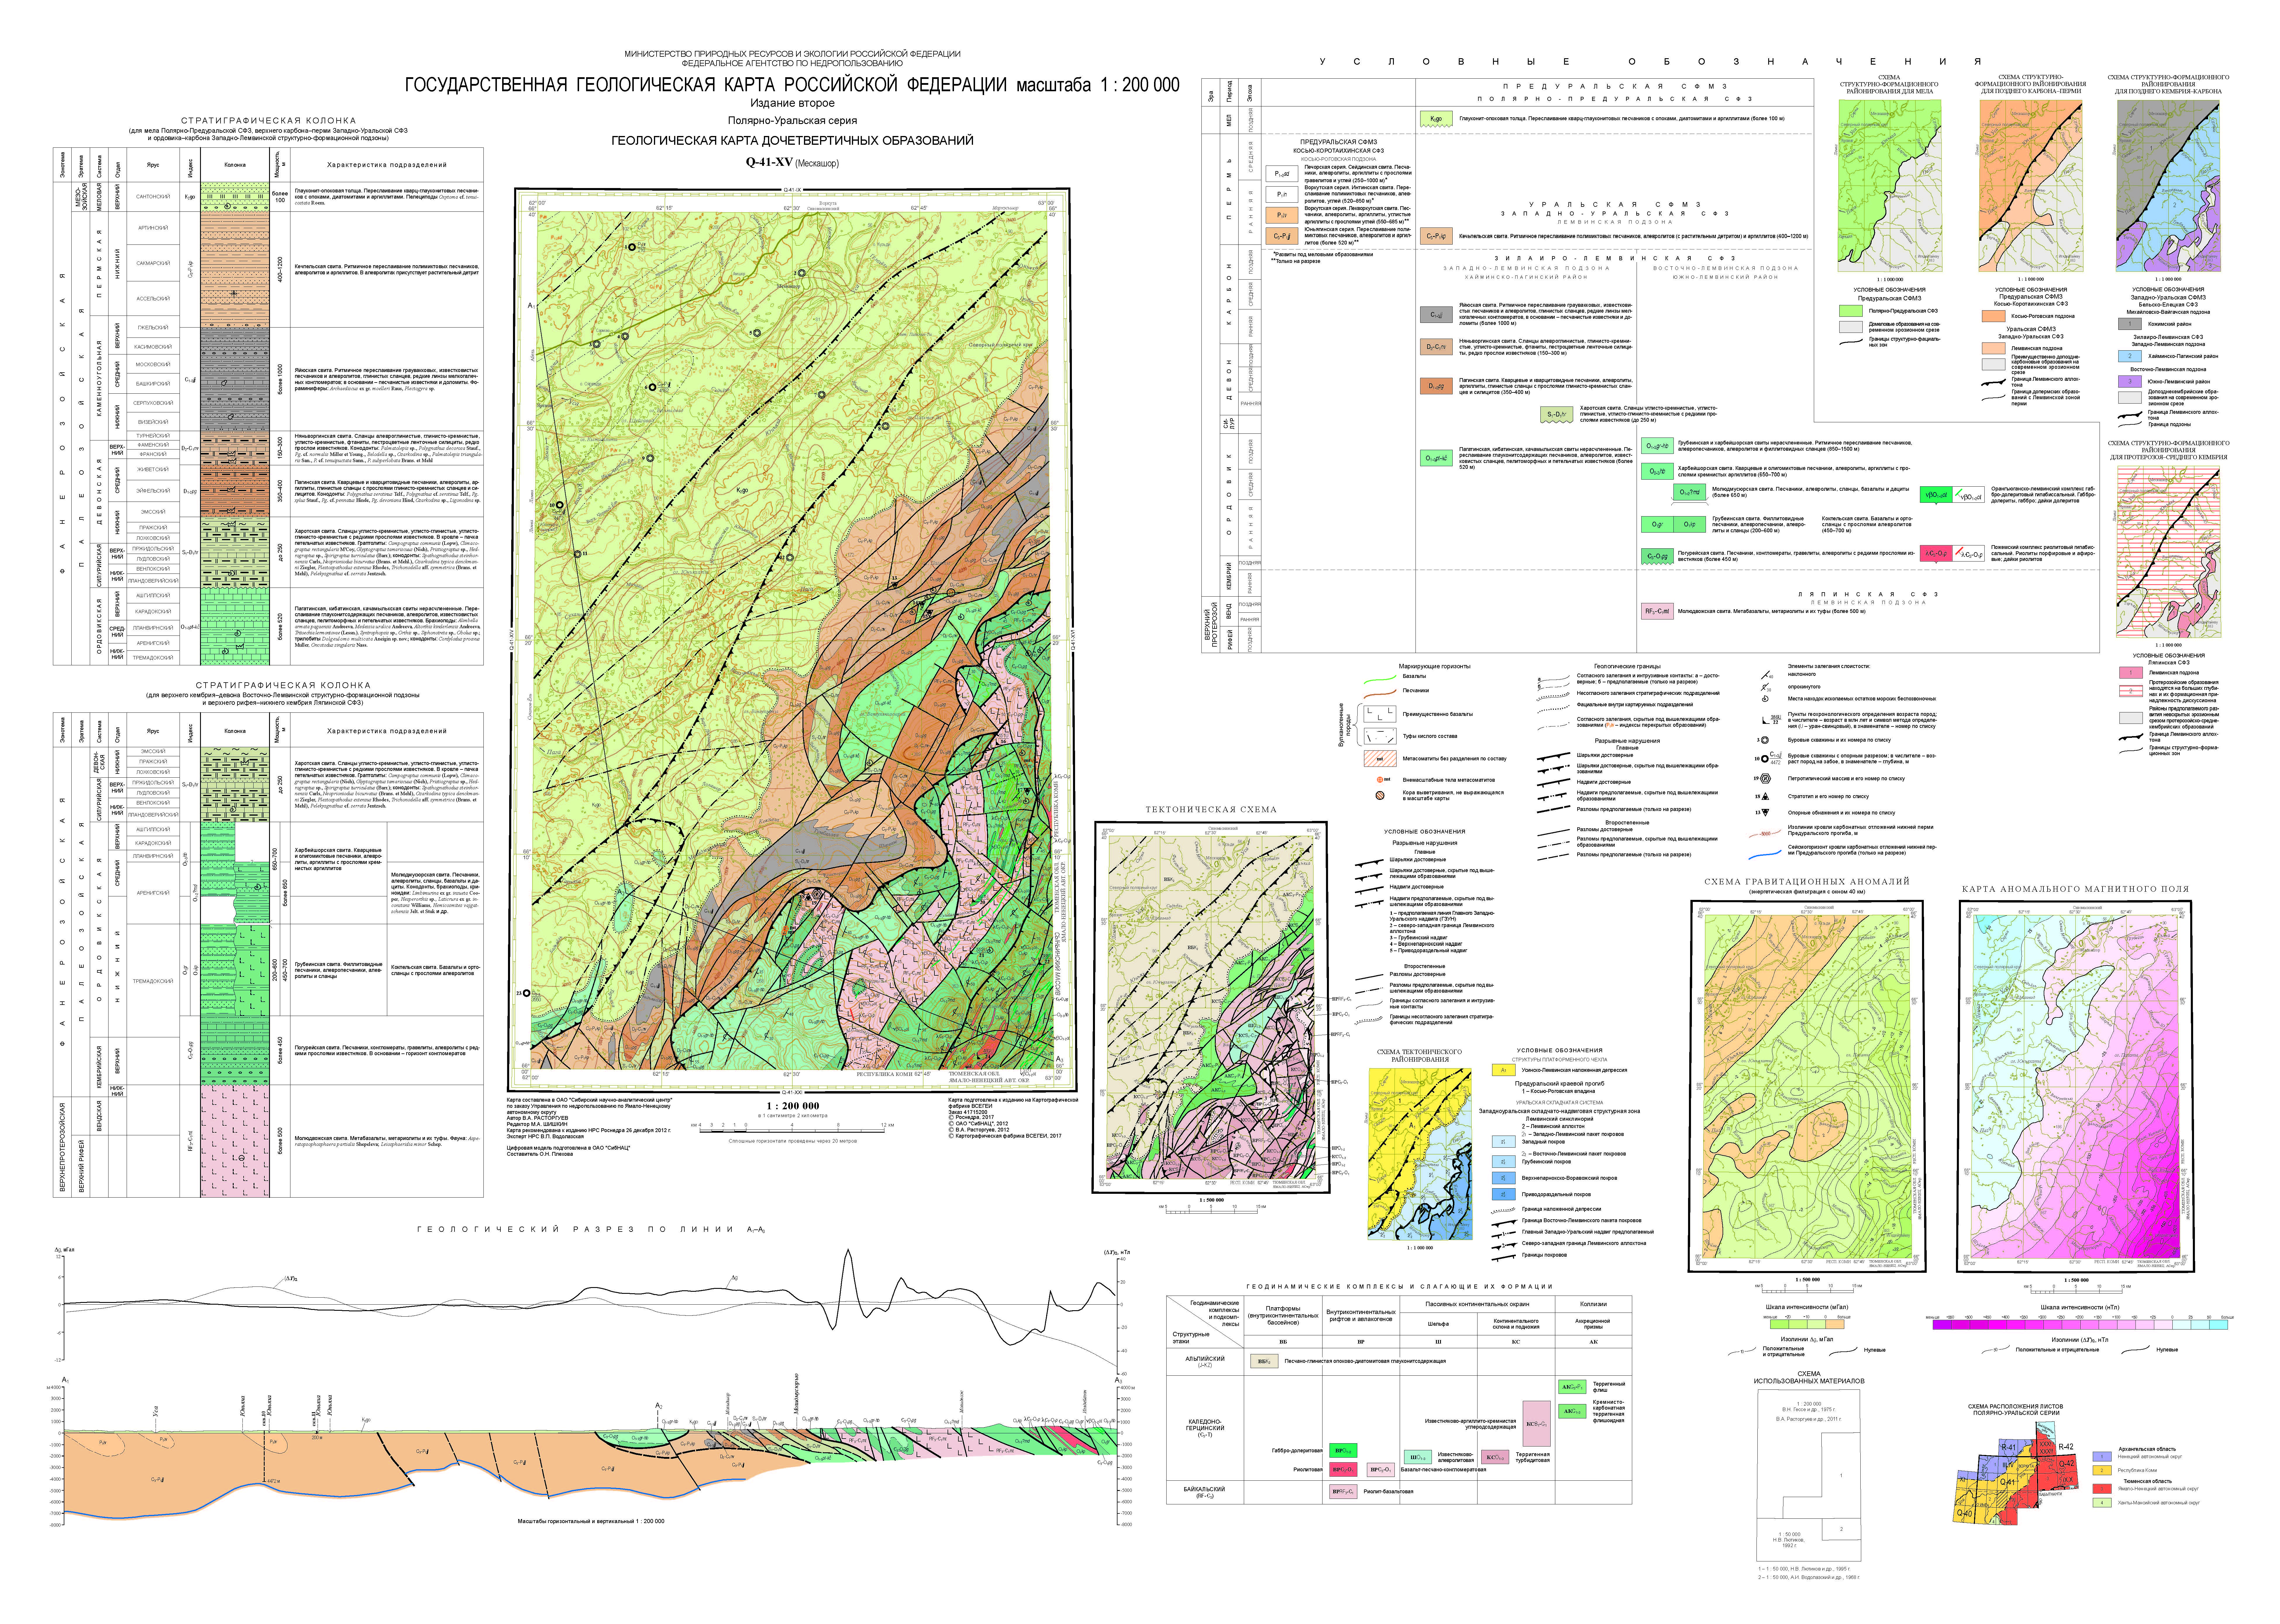Open the Proterozoic–Middle Cambrian zoning scheme
Screen dimensions: 2280x1624
[2168, 552]
